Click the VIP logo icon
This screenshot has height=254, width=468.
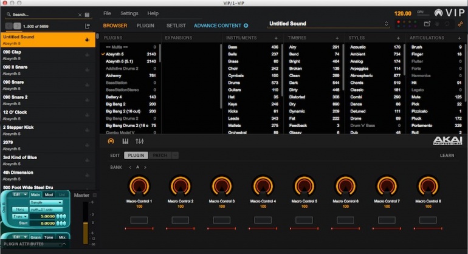click(438, 13)
